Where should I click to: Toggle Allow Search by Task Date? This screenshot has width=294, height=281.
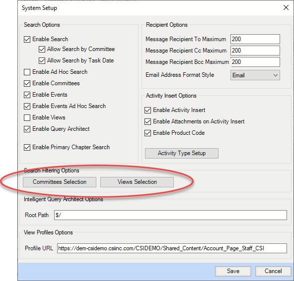pyautogui.click(x=42, y=61)
